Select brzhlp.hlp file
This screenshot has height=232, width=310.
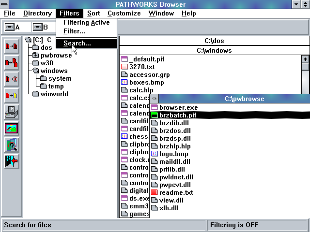171,146
